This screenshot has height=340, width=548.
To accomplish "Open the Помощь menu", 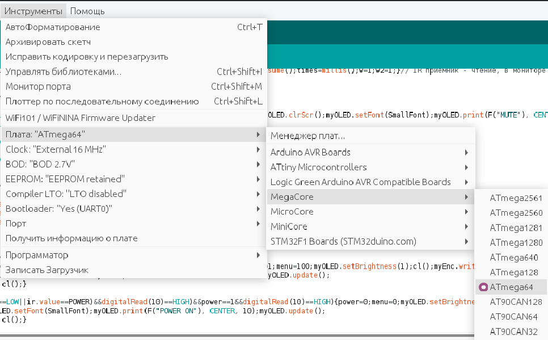I will [87, 11].
